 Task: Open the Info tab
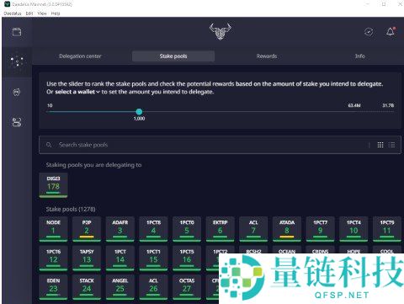(360, 56)
